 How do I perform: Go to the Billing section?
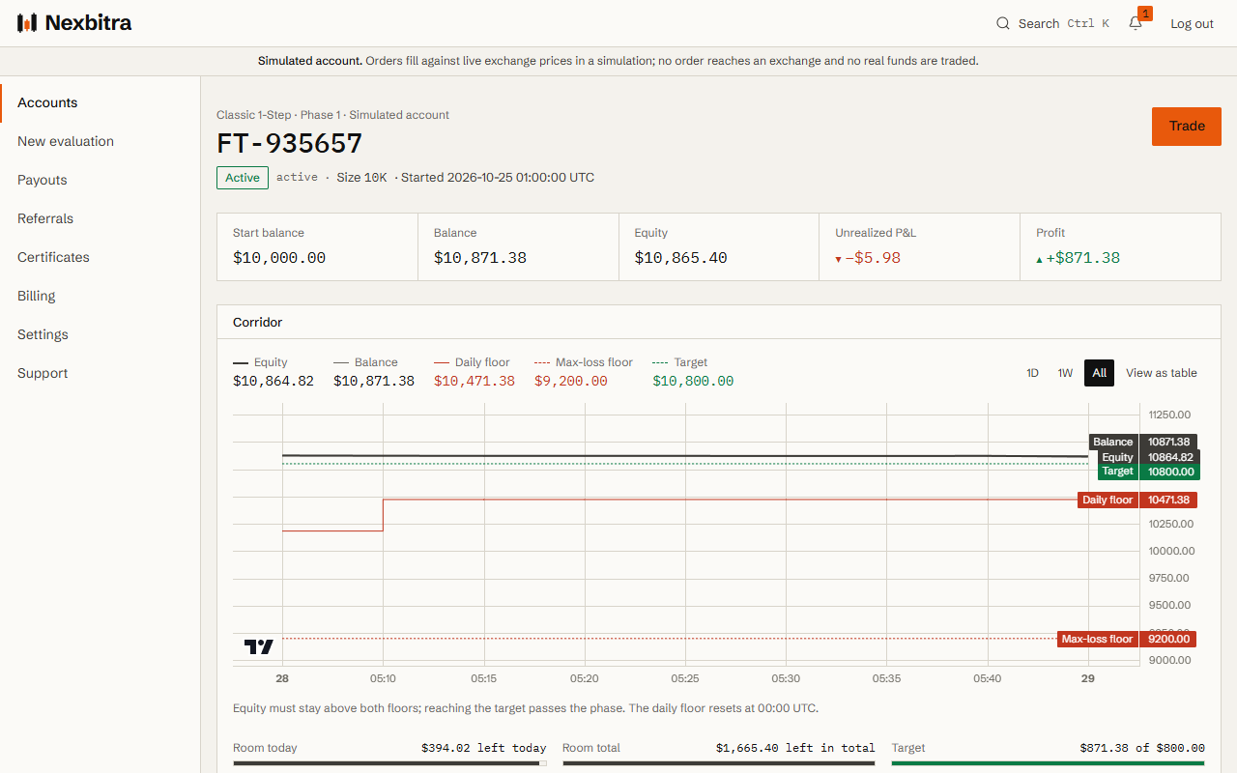[101, 296]
